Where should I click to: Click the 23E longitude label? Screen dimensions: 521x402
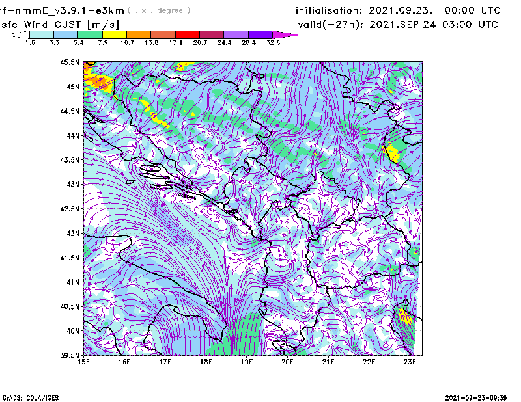(x=410, y=362)
